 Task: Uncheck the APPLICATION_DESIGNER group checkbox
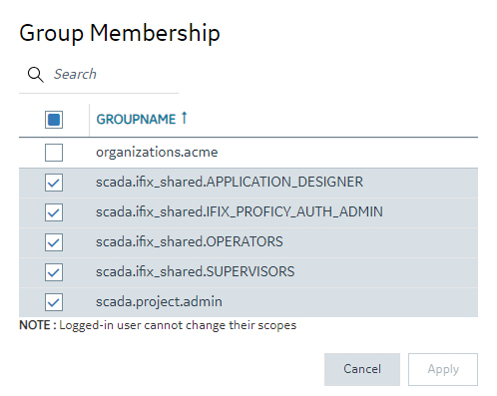(54, 183)
